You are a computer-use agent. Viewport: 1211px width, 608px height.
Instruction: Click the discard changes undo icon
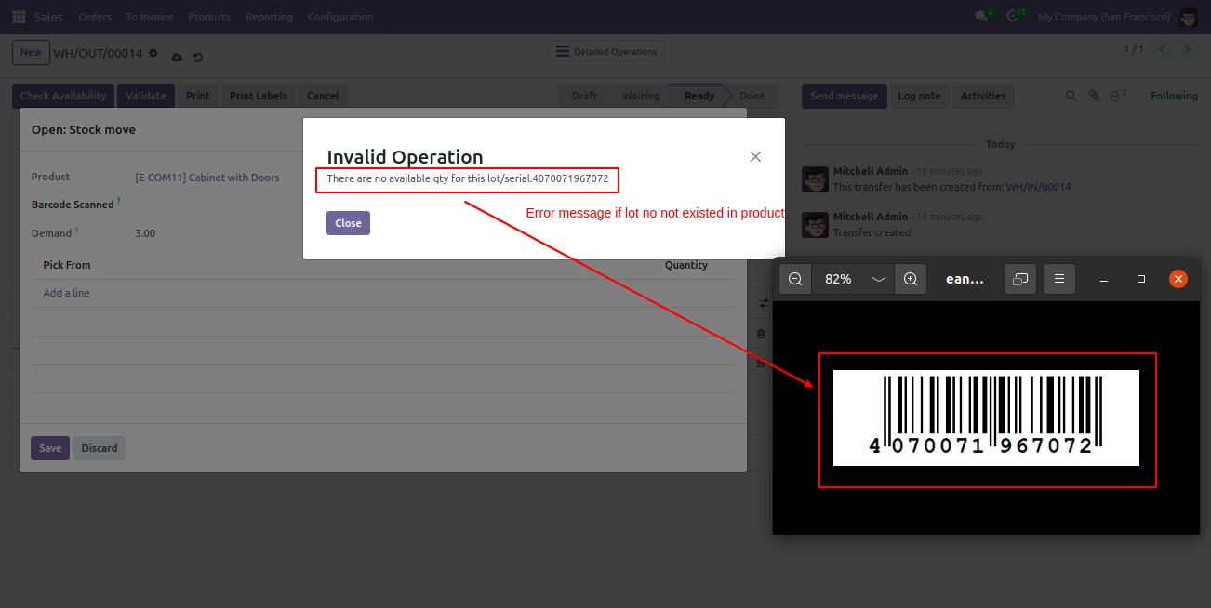point(198,58)
